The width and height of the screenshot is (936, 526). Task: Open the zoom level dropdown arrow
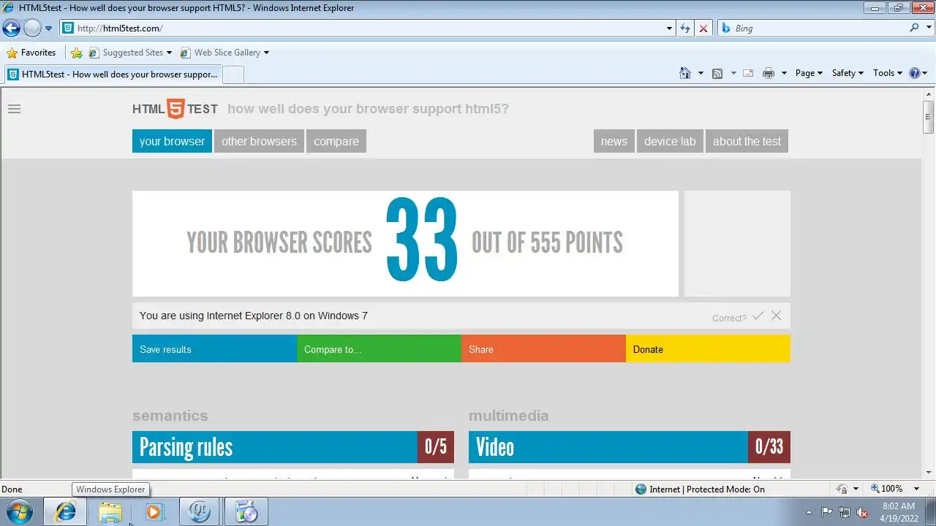coord(916,489)
